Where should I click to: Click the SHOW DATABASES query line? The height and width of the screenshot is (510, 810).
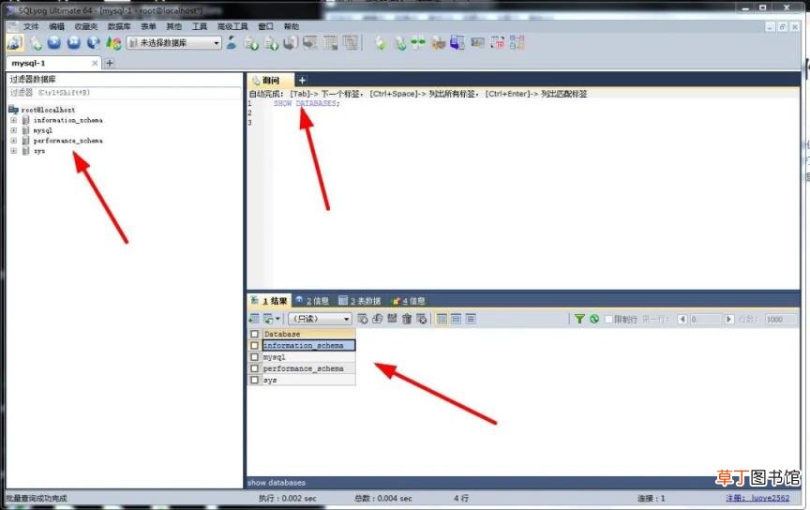coord(307,103)
